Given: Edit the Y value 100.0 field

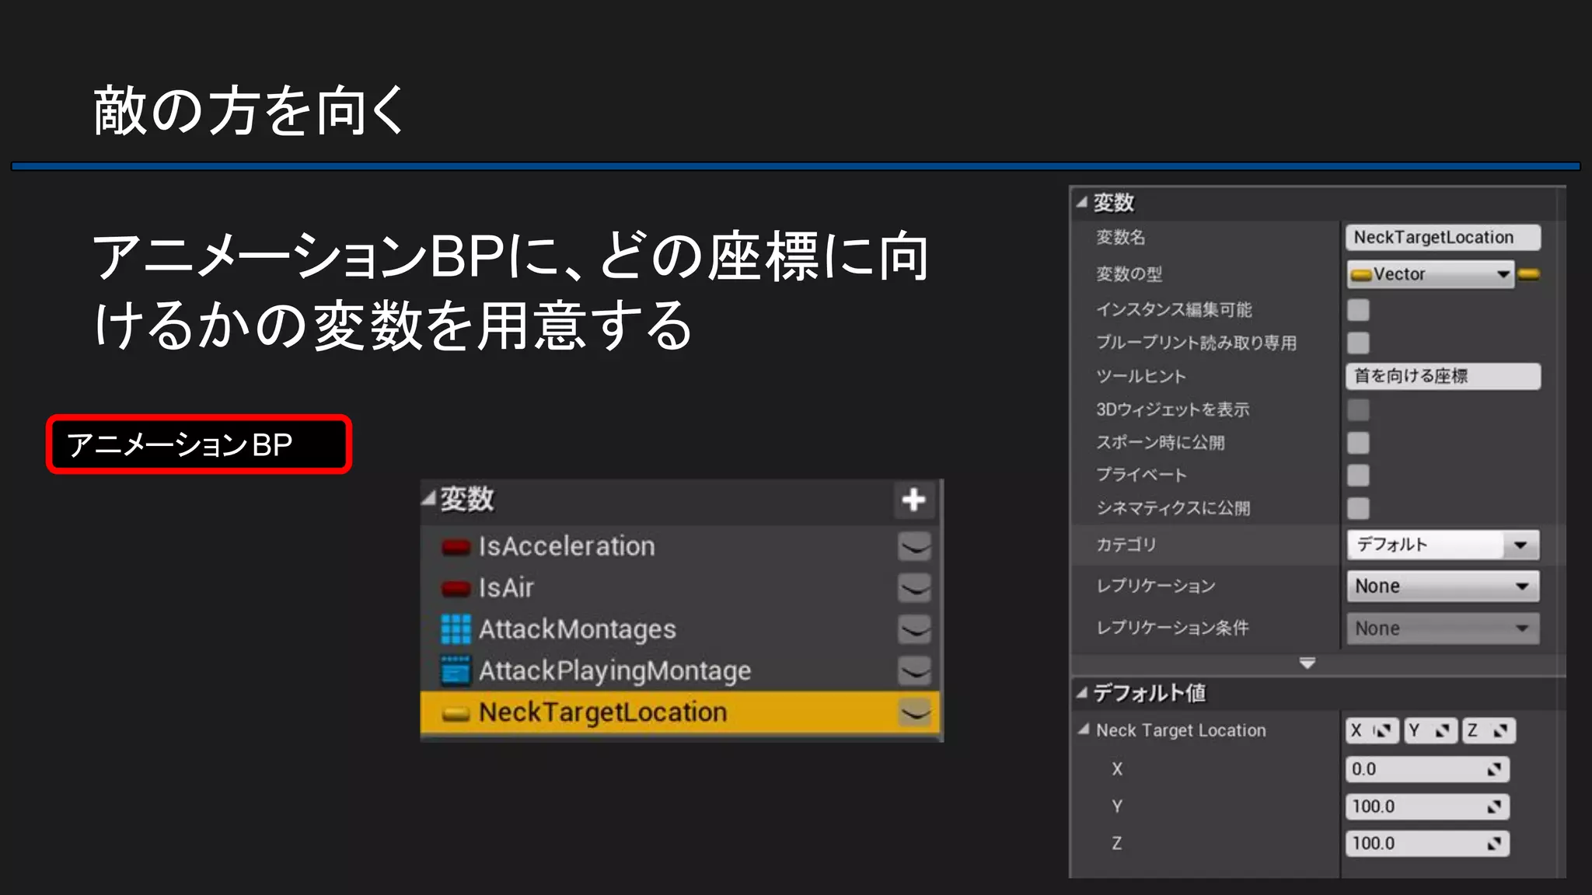Looking at the screenshot, I should click(x=1427, y=806).
